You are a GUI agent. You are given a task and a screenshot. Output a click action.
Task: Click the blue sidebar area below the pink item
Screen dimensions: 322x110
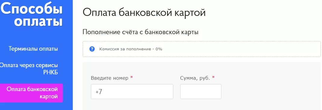36,106
